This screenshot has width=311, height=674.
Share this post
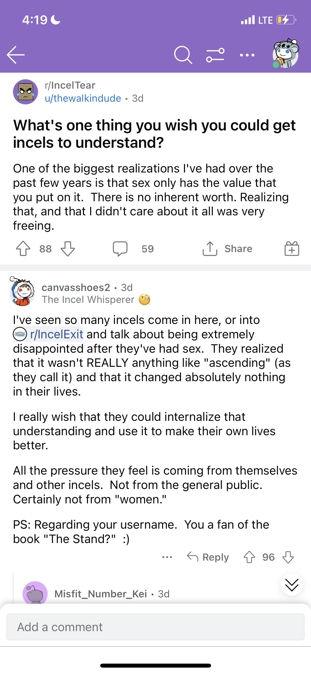click(x=227, y=249)
